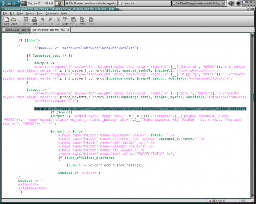Click the scrollbar up arrow in the editor

click(253, 34)
